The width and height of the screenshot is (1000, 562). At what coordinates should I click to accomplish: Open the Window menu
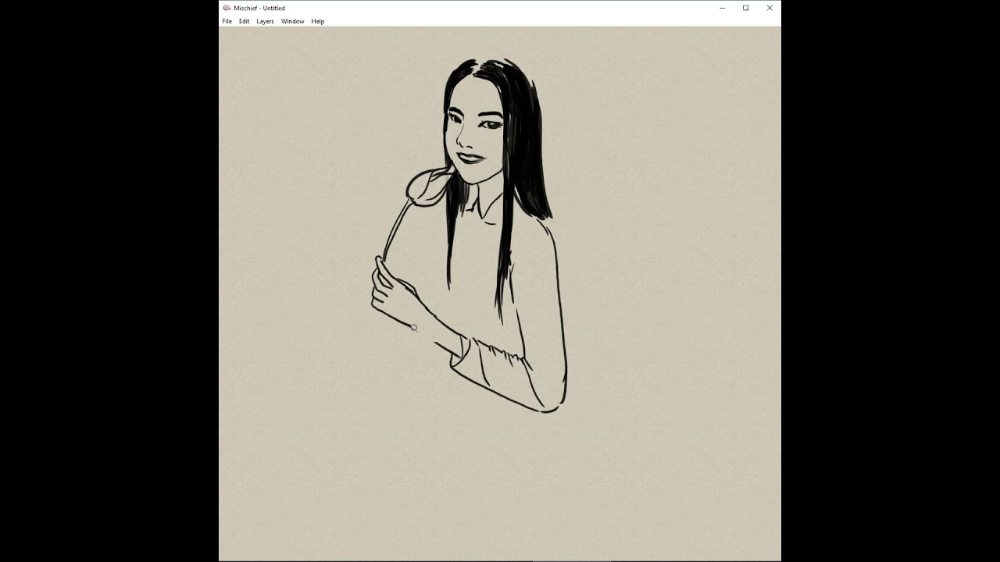coord(291,21)
